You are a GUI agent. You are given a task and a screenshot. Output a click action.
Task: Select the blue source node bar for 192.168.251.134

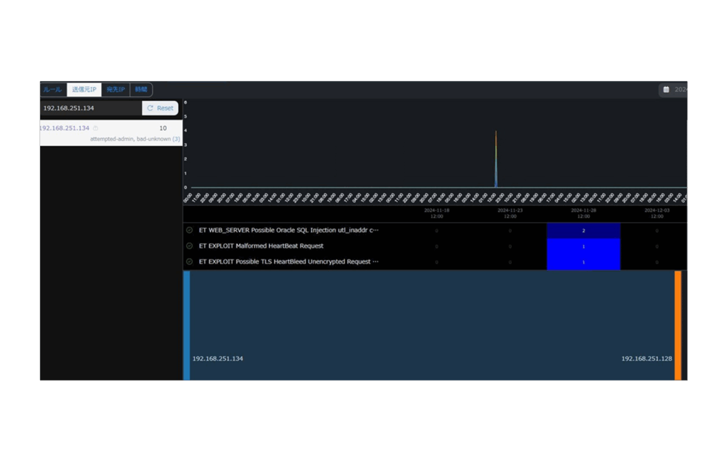[x=187, y=325]
